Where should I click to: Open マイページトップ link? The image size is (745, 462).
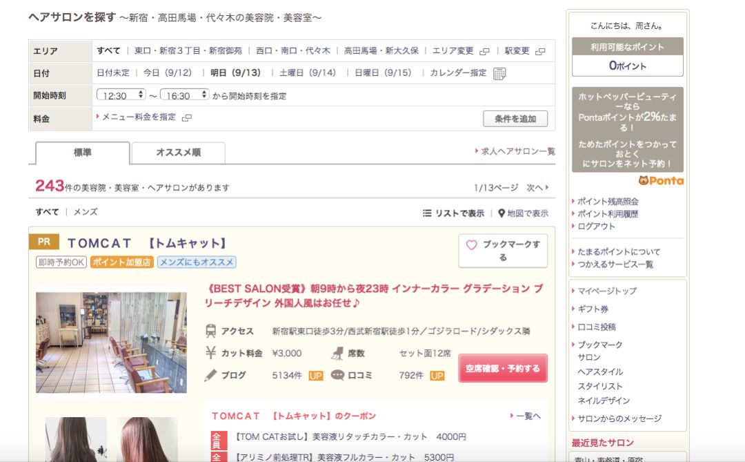[x=607, y=291]
